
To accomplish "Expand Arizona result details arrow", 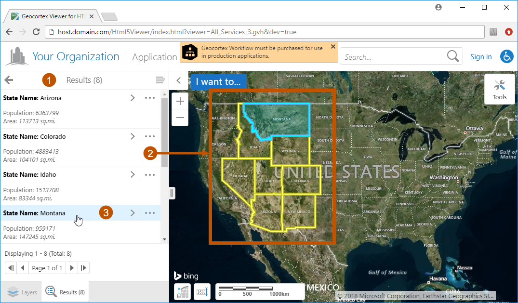I will (x=133, y=98).
